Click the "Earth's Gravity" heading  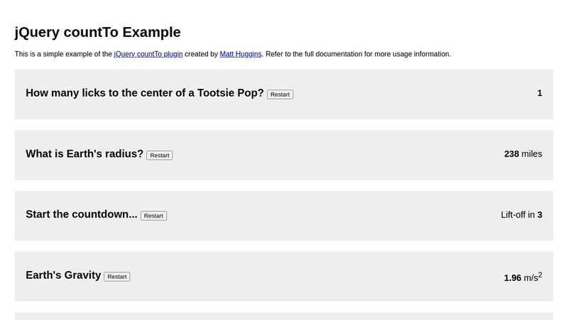pos(63,275)
